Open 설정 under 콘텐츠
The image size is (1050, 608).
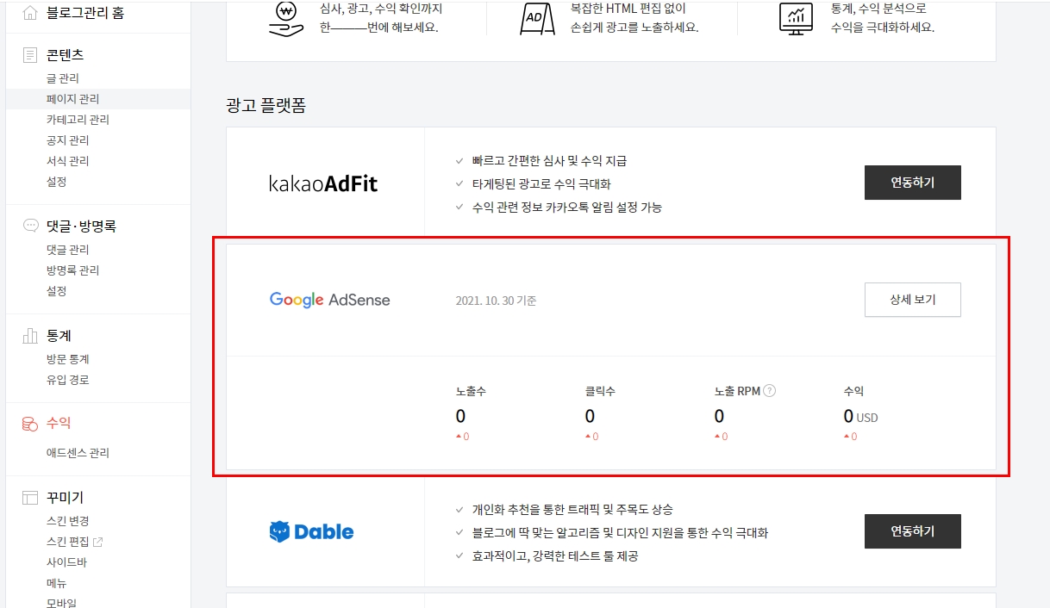[56, 182]
